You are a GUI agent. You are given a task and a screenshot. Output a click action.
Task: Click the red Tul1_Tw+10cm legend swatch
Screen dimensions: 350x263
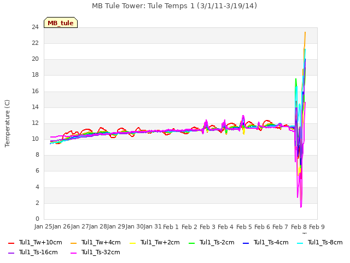pos(11,243)
